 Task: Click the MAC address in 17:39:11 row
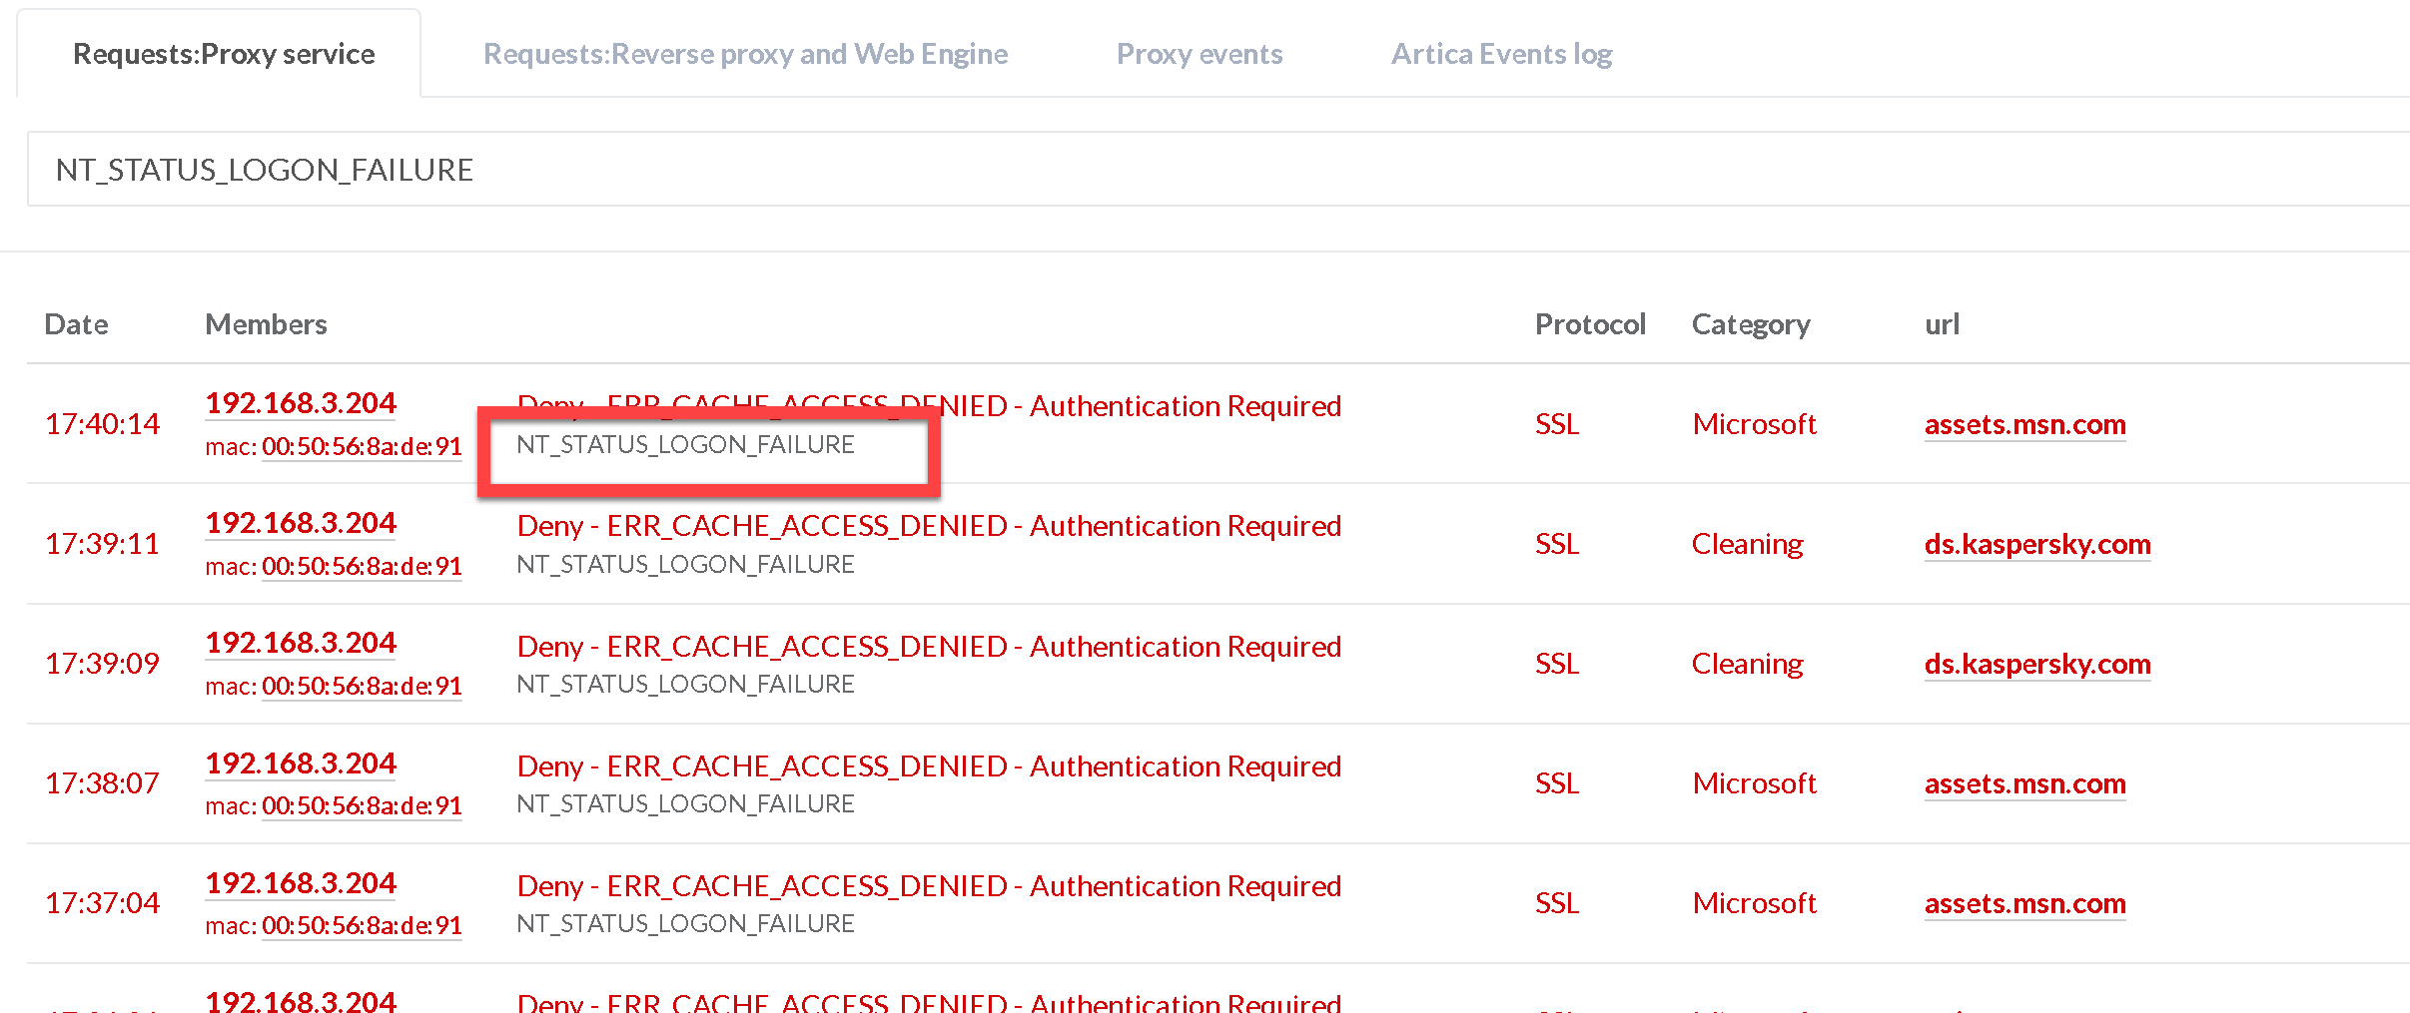click(x=362, y=567)
